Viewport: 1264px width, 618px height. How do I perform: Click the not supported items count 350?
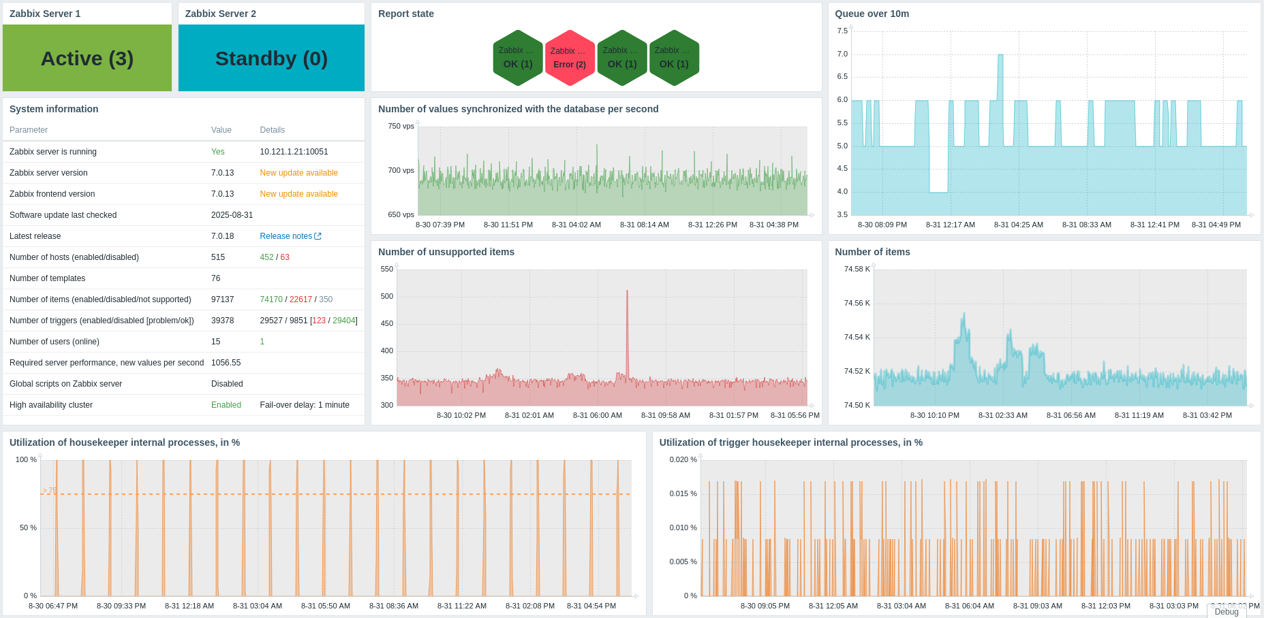coord(326,299)
